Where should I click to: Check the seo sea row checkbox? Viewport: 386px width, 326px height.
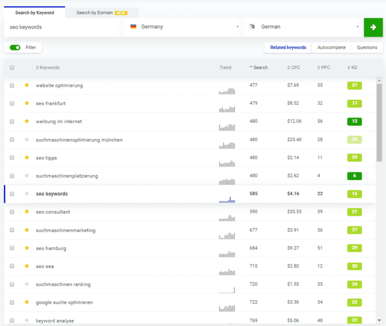tap(12, 266)
